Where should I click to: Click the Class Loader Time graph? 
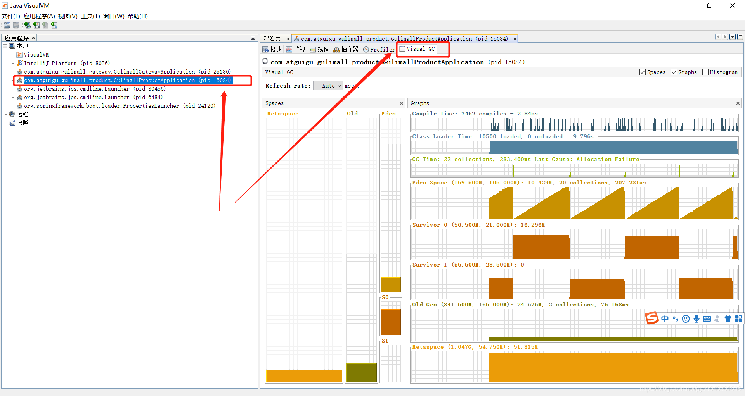[574, 147]
